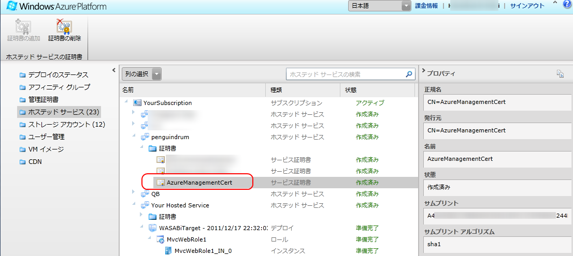The width and height of the screenshot is (573, 256).
Task: Click the AzureManagementCert certificate icon
Action: 161,183
